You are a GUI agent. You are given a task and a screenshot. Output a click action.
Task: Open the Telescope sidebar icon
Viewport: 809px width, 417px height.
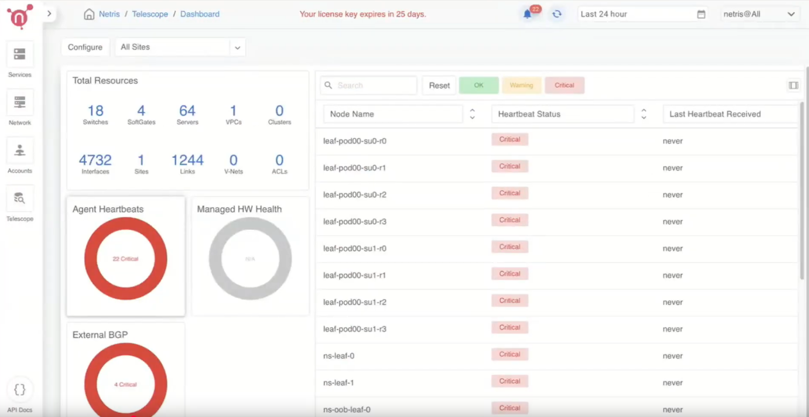coord(20,198)
